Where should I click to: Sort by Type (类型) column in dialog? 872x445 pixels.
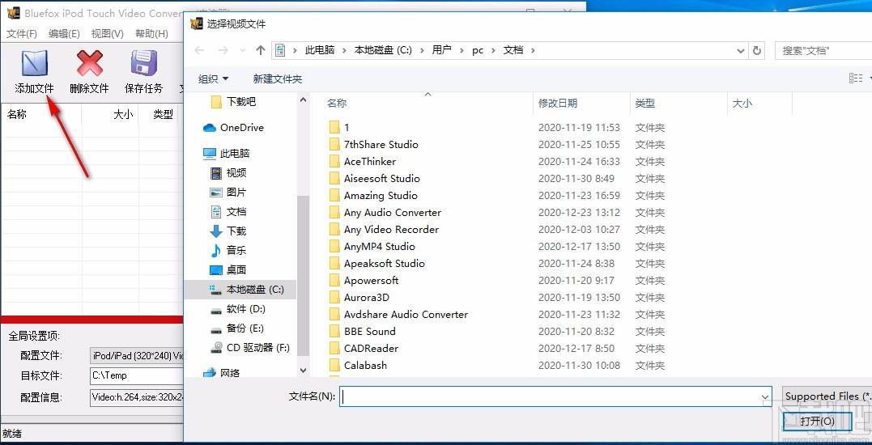[645, 104]
